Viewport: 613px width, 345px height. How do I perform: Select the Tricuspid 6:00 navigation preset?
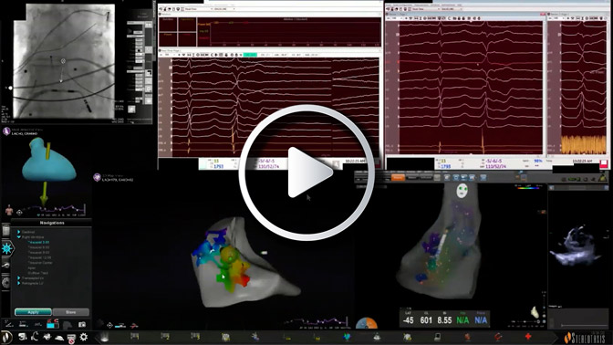[38, 247]
